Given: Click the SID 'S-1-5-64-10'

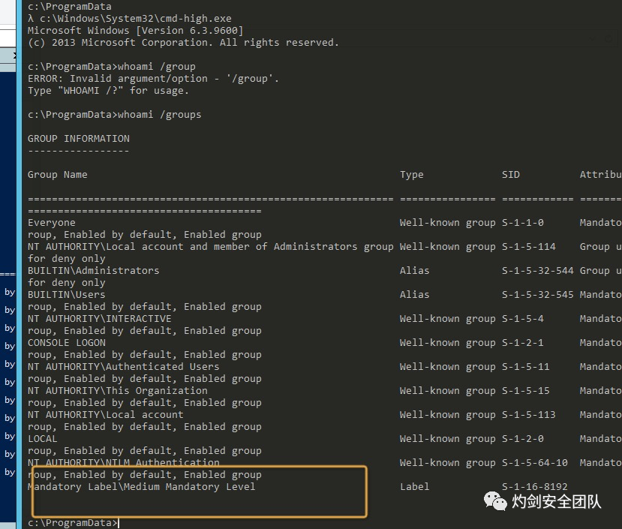Looking at the screenshot, I should point(535,463).
